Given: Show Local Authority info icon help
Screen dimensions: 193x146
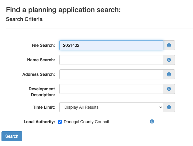Looking at the screenshot, I should click(x=152, y=121).
